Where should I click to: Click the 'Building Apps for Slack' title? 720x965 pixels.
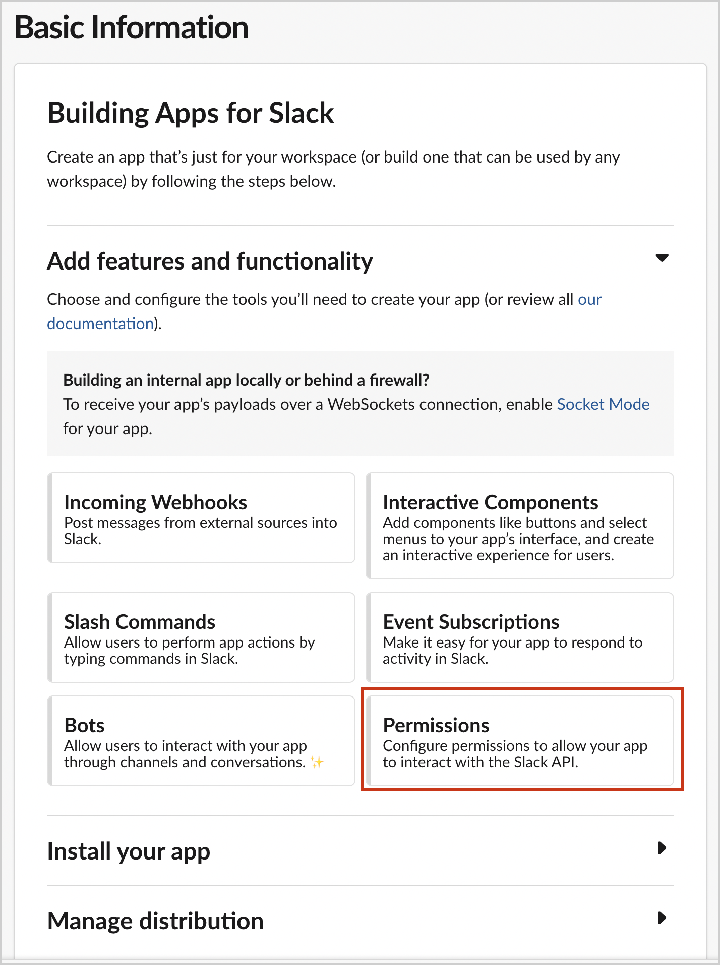point(190,112)
